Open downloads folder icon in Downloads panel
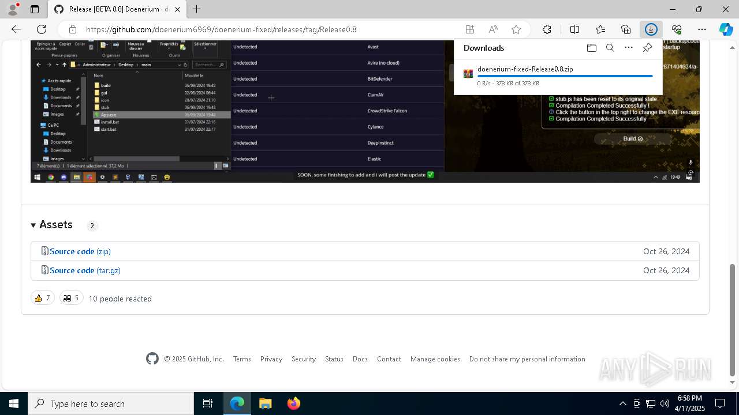739x415 pixels. click(x=592, y=48)
